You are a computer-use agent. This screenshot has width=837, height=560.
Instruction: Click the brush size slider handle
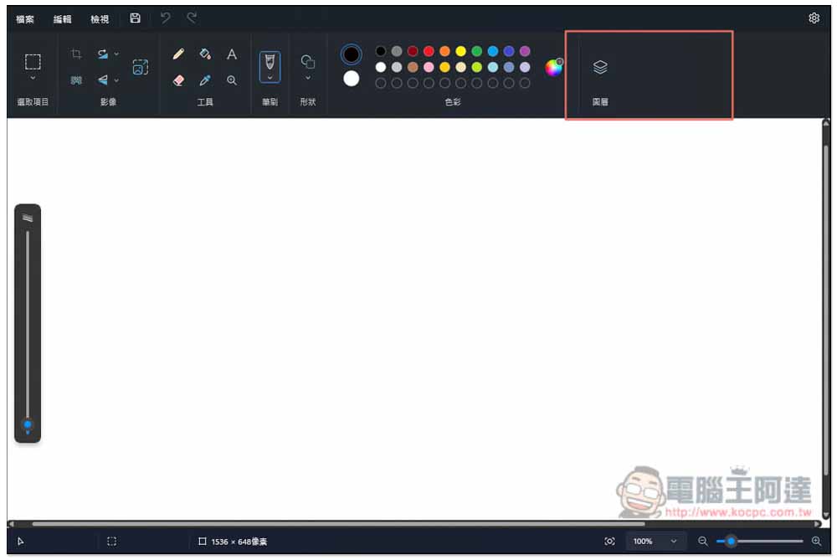(28, 425)
